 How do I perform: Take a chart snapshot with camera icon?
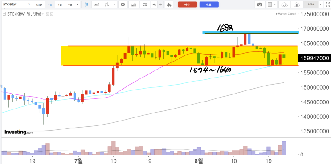pos(260,4)
